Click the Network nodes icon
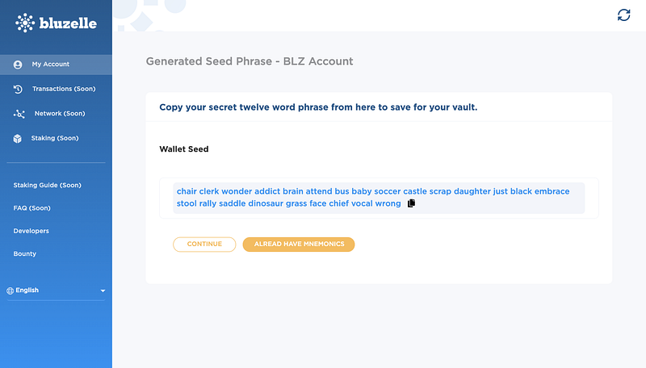This screenshot has height=368, width=646. [x=19, y=114]
